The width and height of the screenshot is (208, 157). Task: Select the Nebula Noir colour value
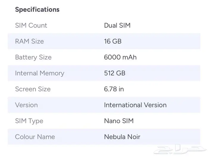pos(122,137)
